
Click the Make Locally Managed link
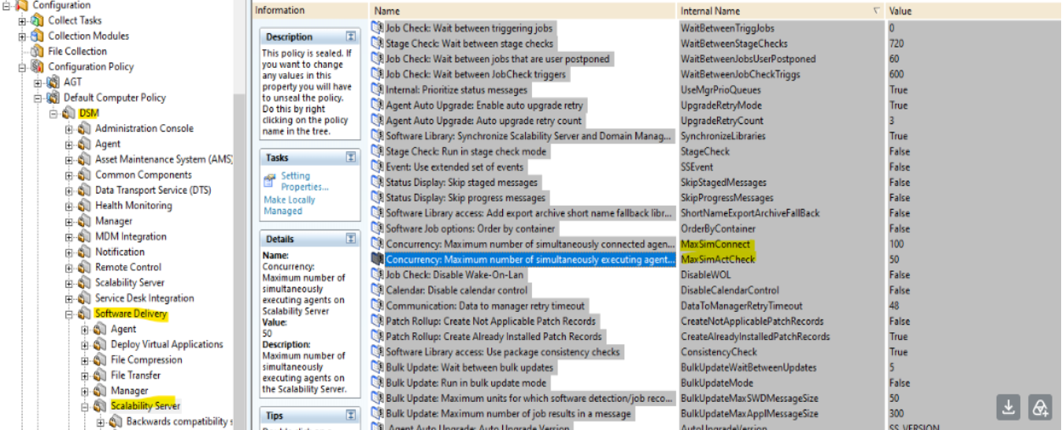[x=289, y=206]
